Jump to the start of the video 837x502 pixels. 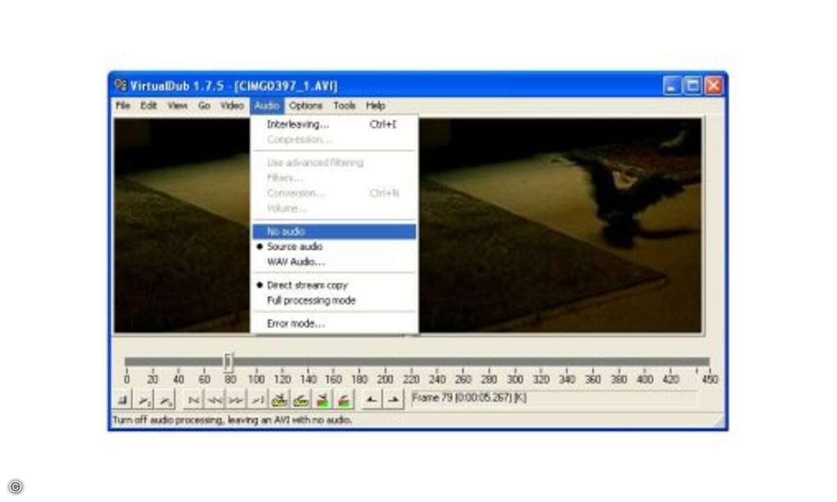click(x=194, y=400)
